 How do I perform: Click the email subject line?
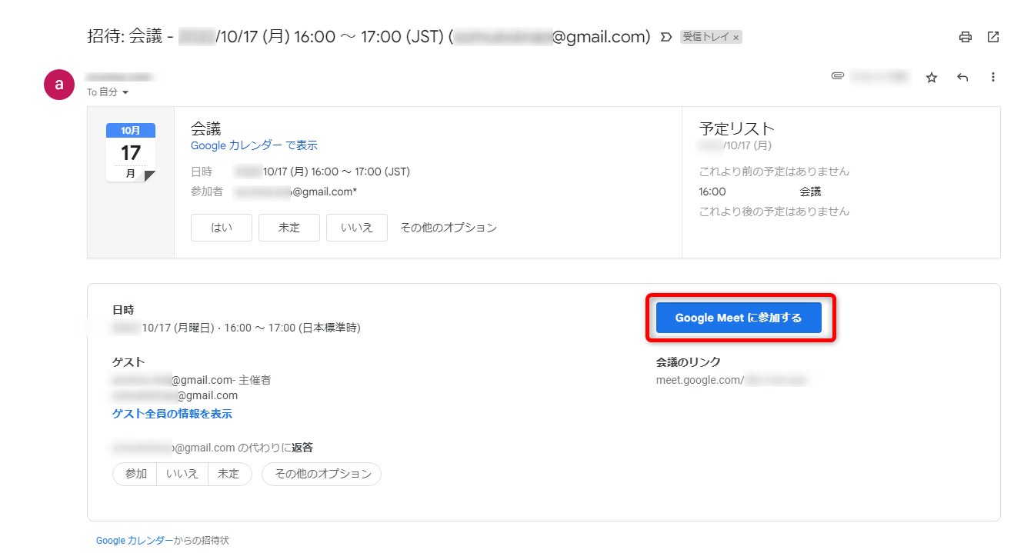click(369, 36)
